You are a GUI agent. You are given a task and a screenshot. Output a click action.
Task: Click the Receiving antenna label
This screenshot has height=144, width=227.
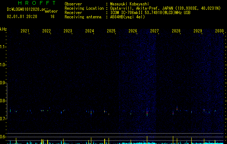tap(83, 17)
